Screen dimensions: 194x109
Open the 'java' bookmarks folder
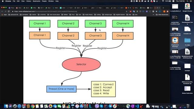135,15
